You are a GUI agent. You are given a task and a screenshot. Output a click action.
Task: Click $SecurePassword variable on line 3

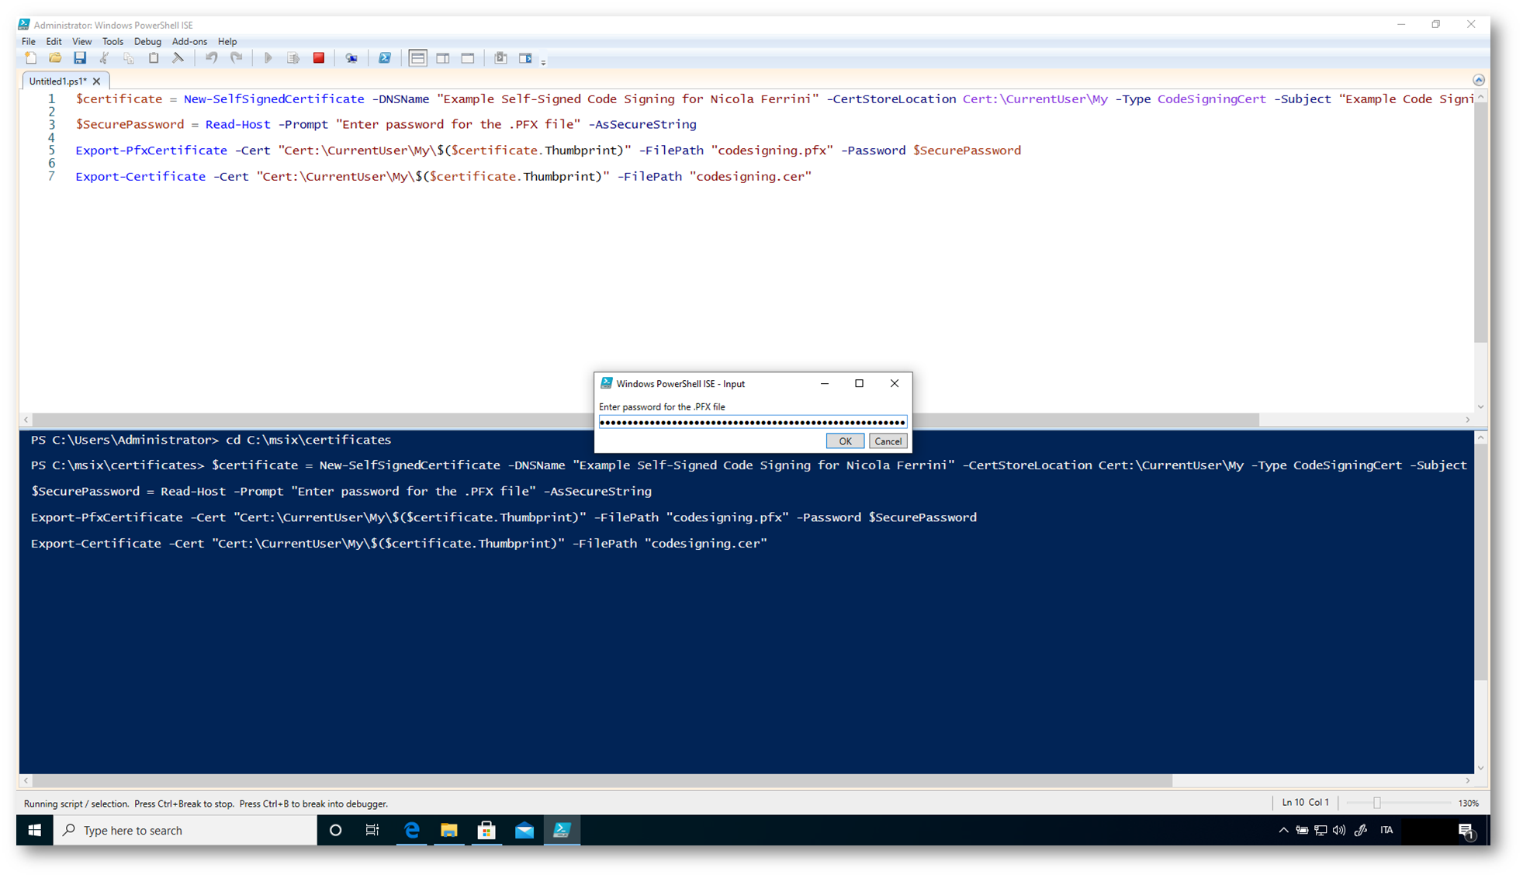[x=130, y=124]
